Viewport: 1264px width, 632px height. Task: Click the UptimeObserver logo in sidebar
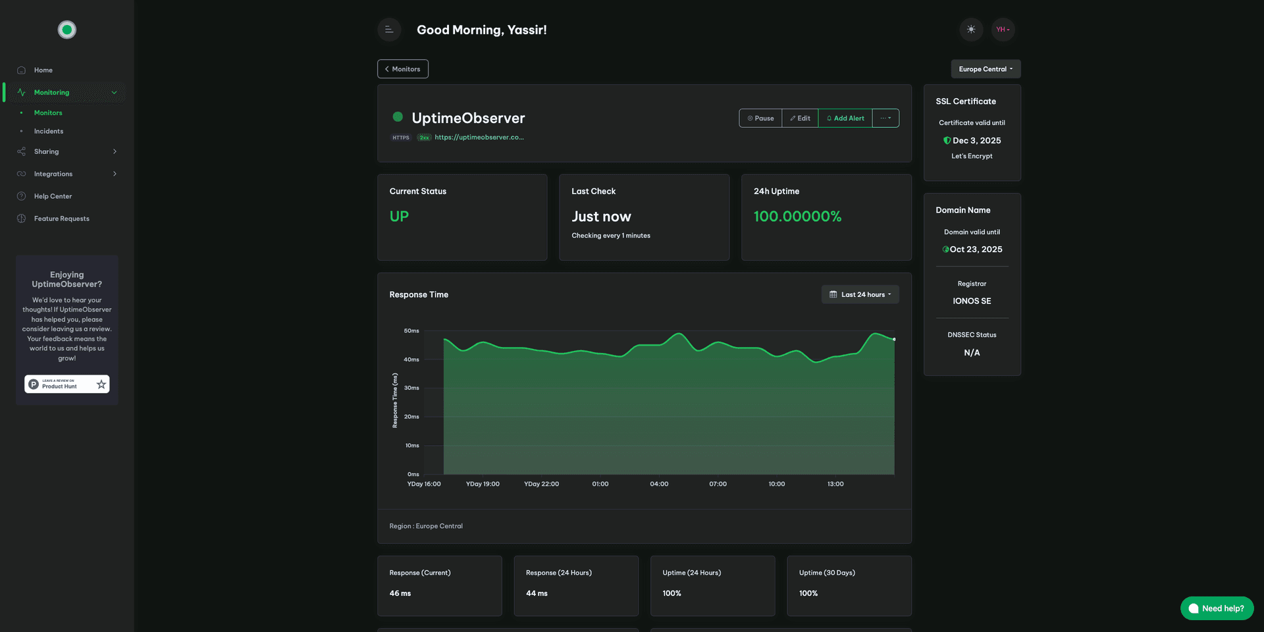click(67, 30)
